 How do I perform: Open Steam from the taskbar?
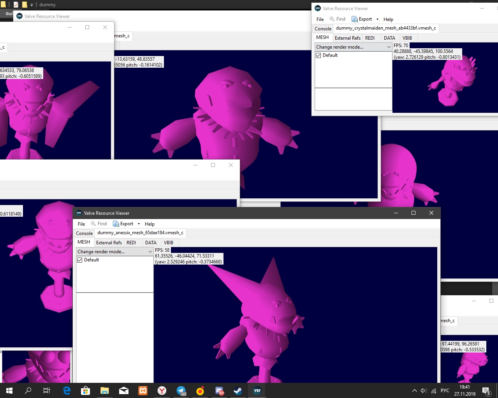click(x=238, y=391)
